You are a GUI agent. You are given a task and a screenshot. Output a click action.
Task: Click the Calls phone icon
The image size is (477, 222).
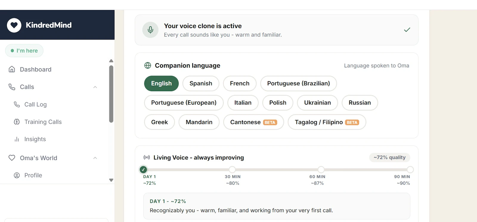coord(12,87)
